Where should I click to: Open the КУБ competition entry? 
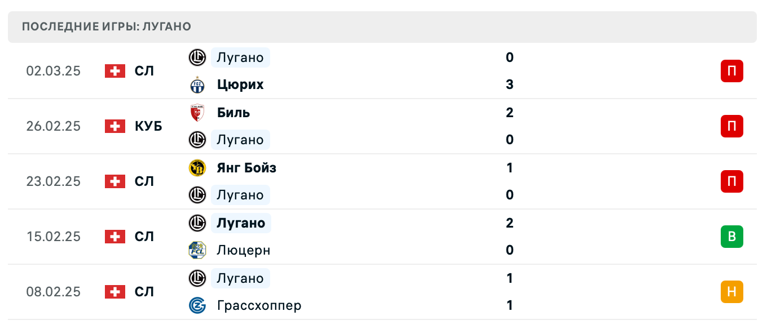149,126
